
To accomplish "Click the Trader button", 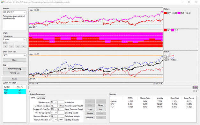I will 15,79.
